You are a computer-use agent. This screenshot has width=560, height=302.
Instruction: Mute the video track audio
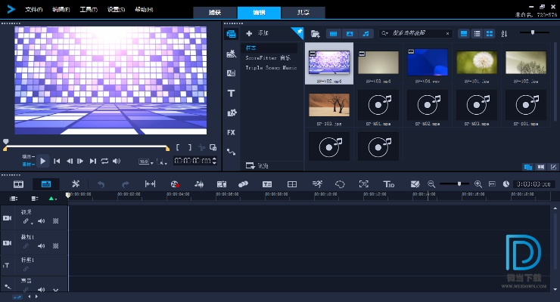coord(42,221)
